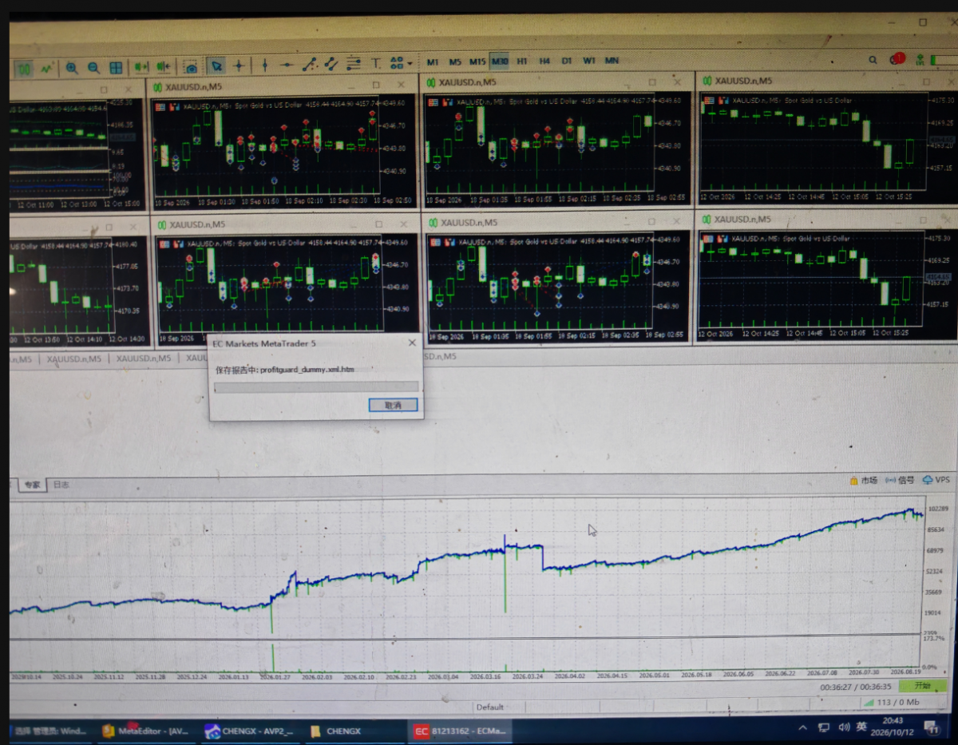The height and width of the screenshot is (745, 958).
Task: Select the H1 timeframe
Action: [x=522, y=61]
